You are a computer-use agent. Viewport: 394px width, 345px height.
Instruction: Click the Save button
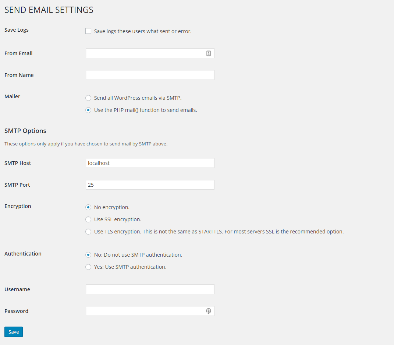pos(14,332)
